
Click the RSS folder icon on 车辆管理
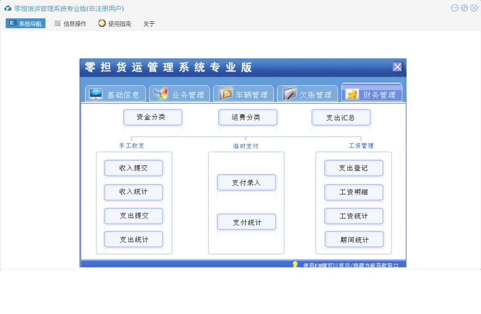click(x=226, y=93)
